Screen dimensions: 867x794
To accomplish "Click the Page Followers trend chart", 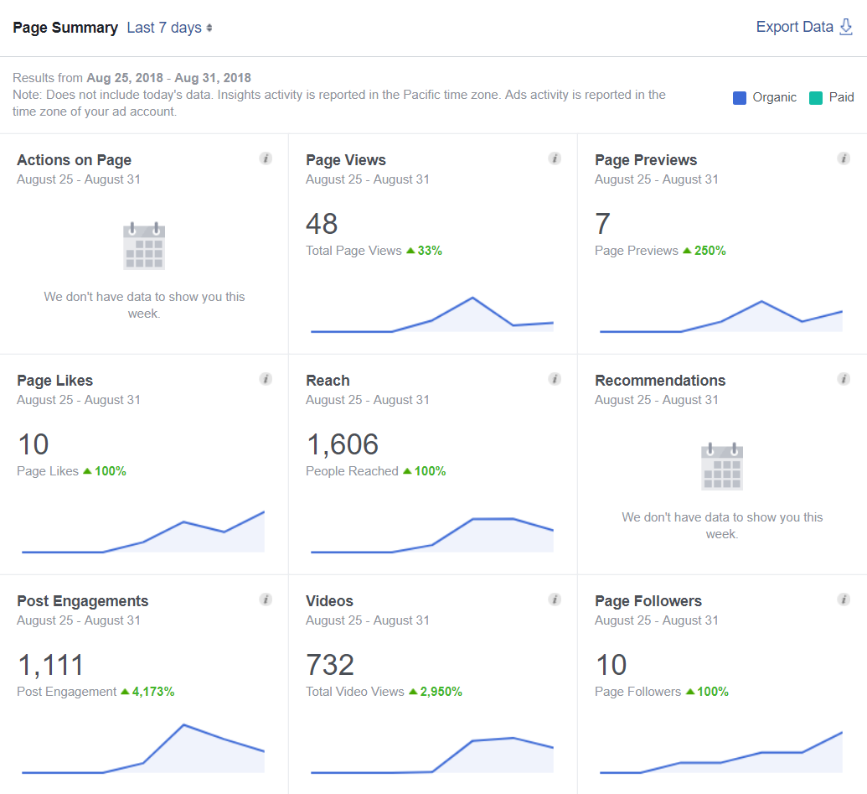I will pos(720,755).
